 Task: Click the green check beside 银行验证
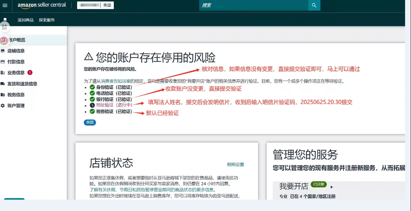[x=92, y=99]
